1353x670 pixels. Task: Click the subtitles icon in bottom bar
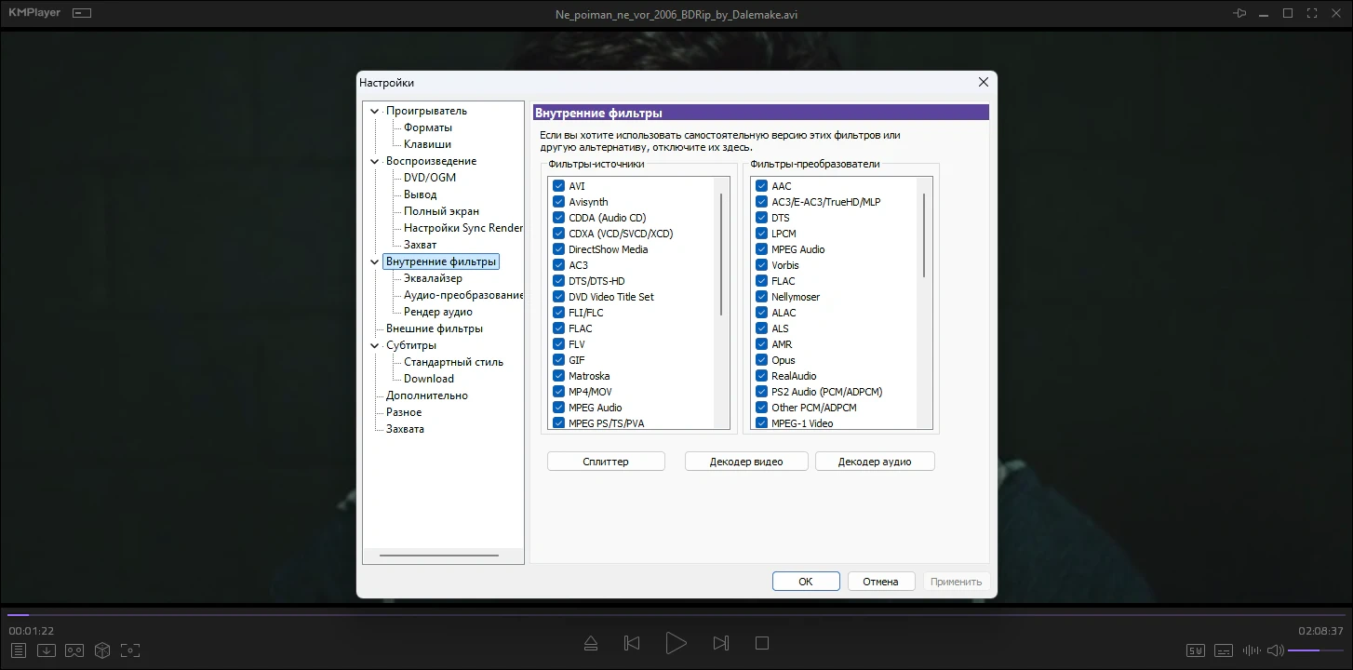click(1224, 650)
